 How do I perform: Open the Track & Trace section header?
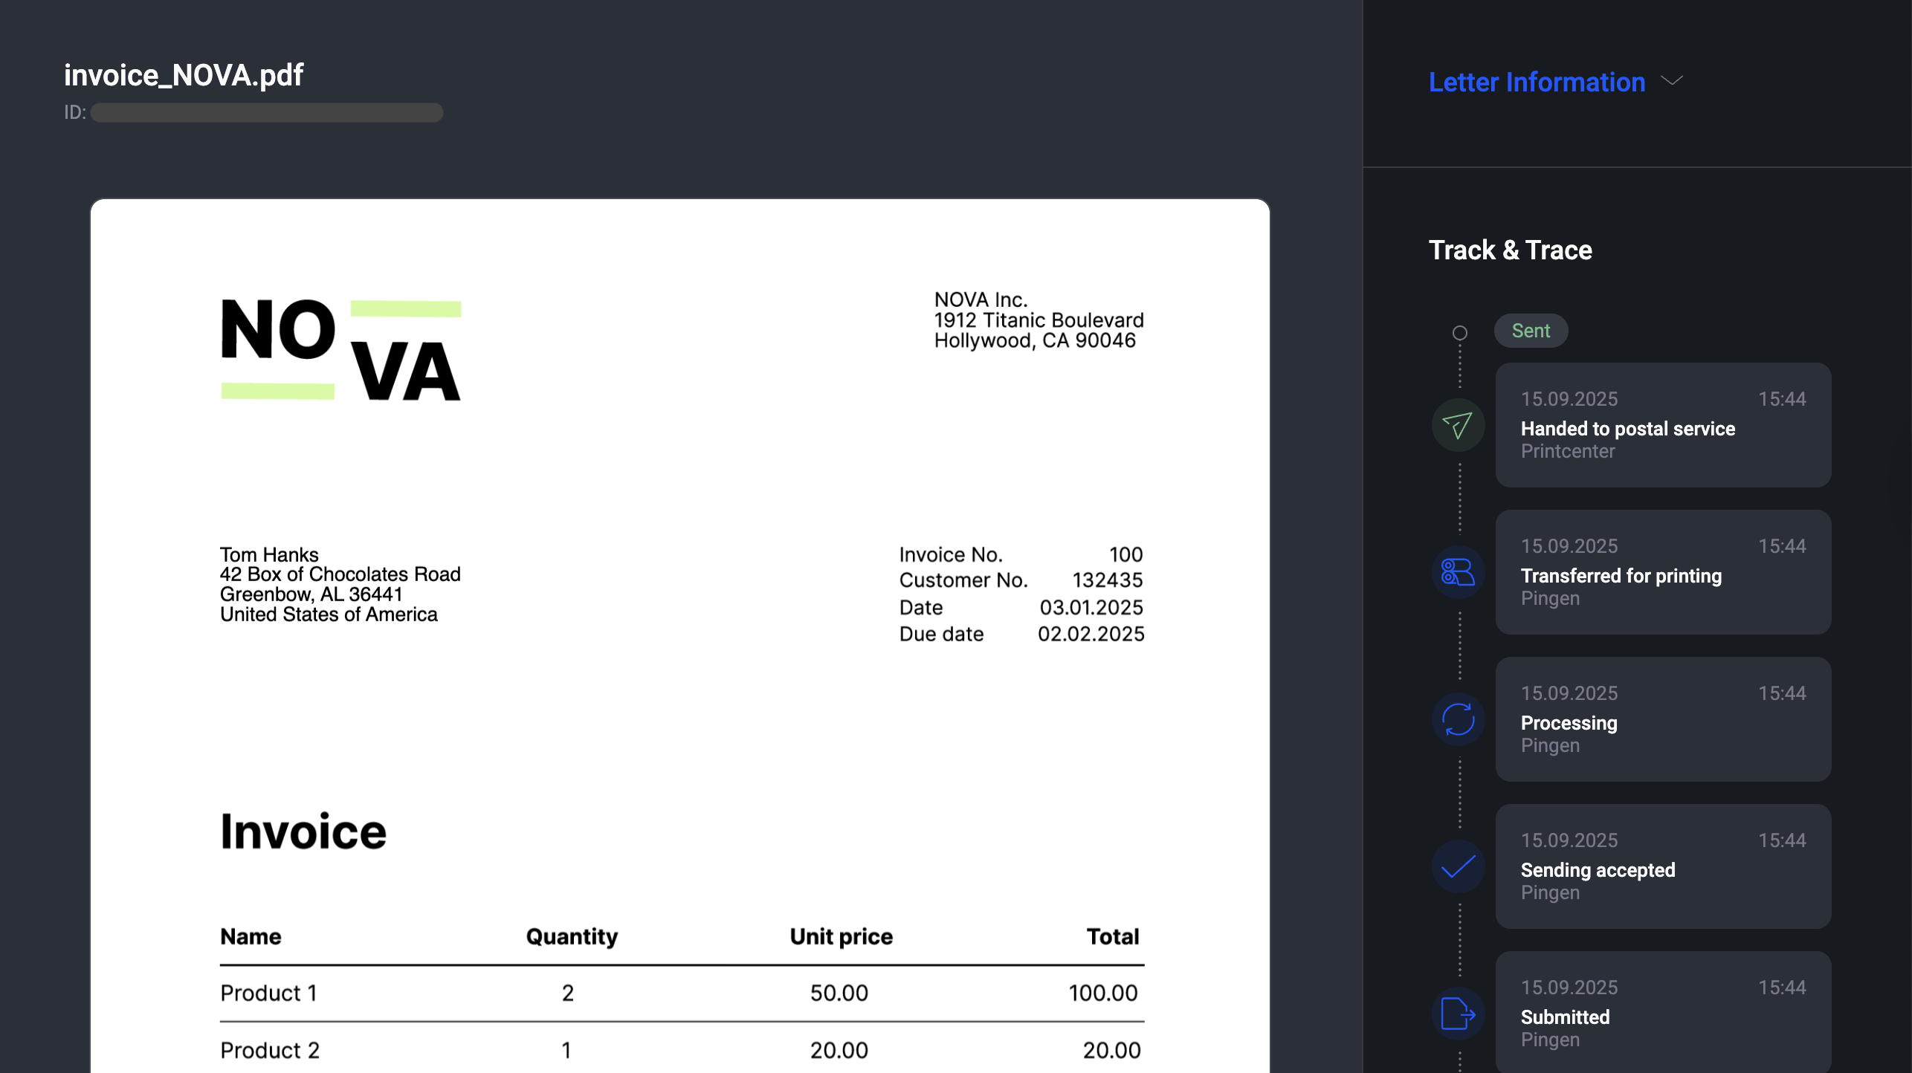tap(1510, 250)
